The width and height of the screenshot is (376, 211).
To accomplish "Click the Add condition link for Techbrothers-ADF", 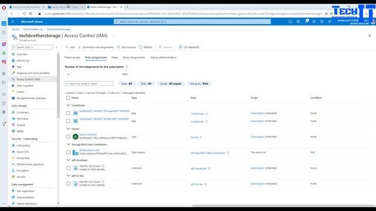I will [313, 152].
